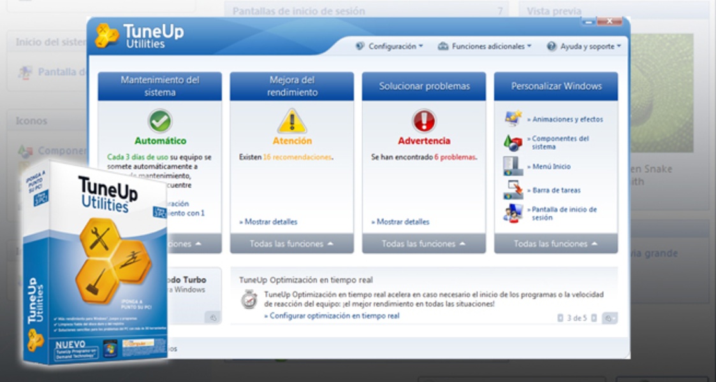The image size is (716, 382).
Task: Click Configurar optimización en tiempo real link
Action: [332, 315]
